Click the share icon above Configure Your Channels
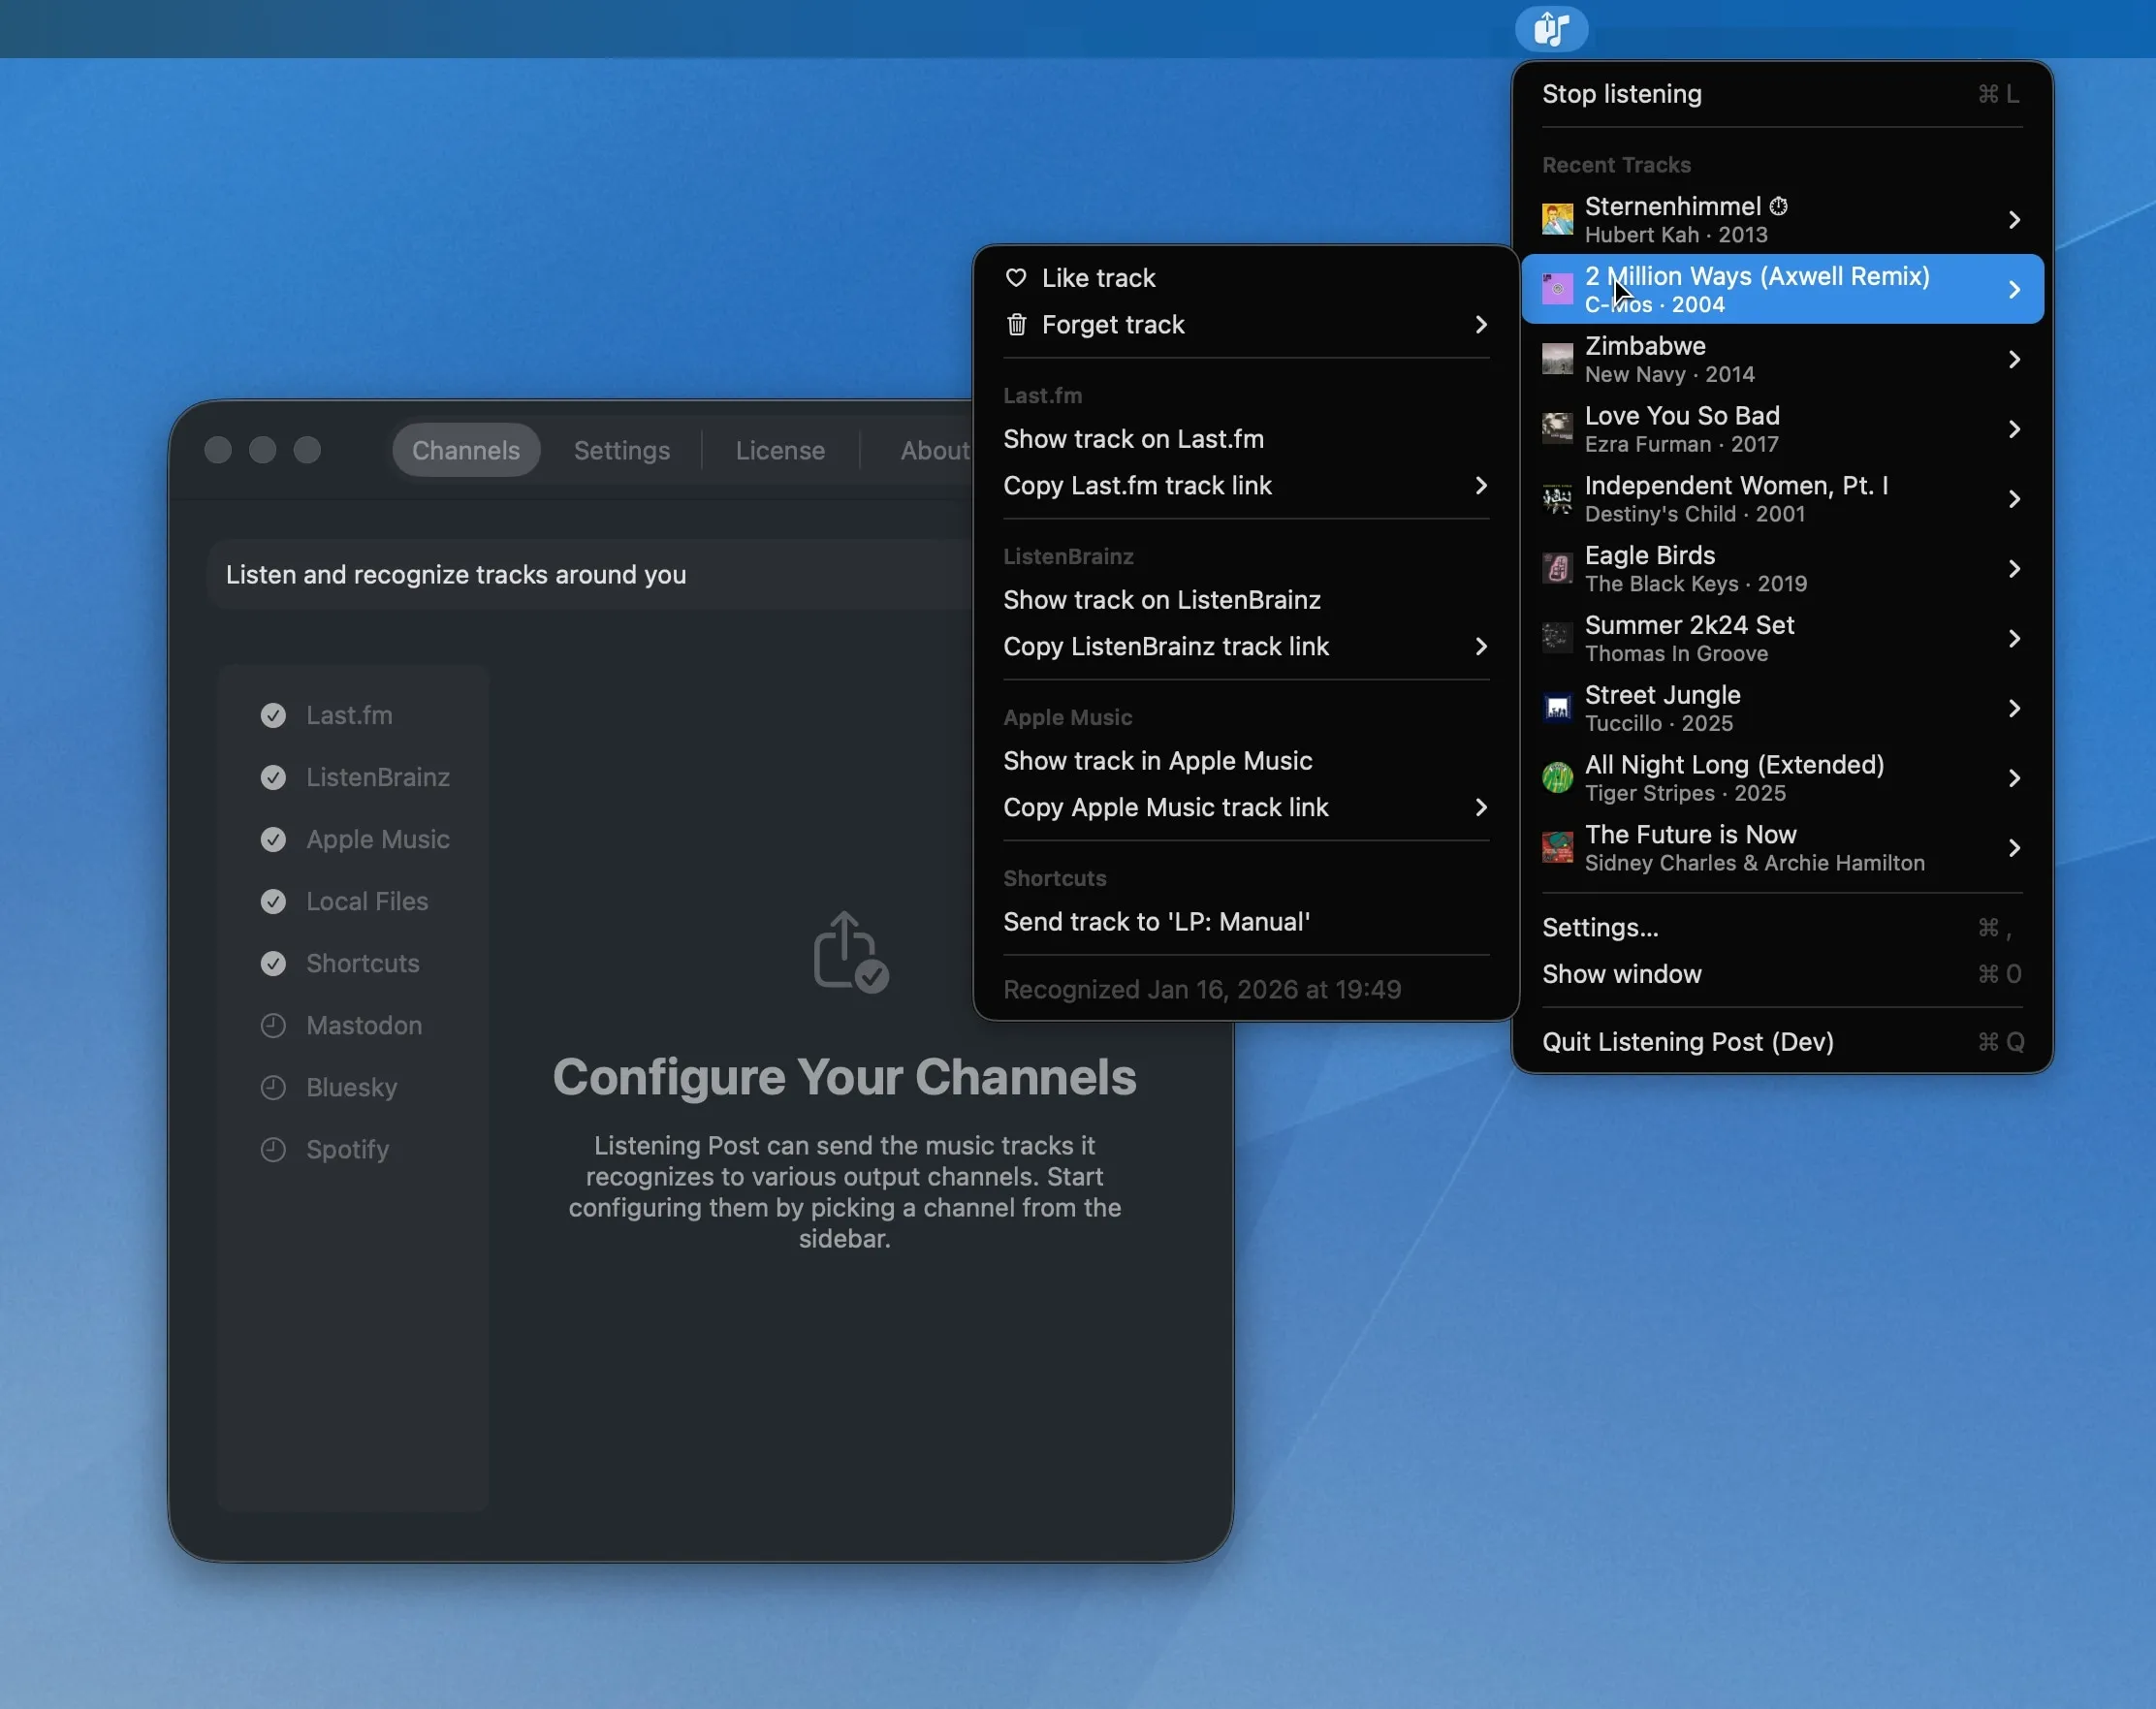 coord(849,951)
